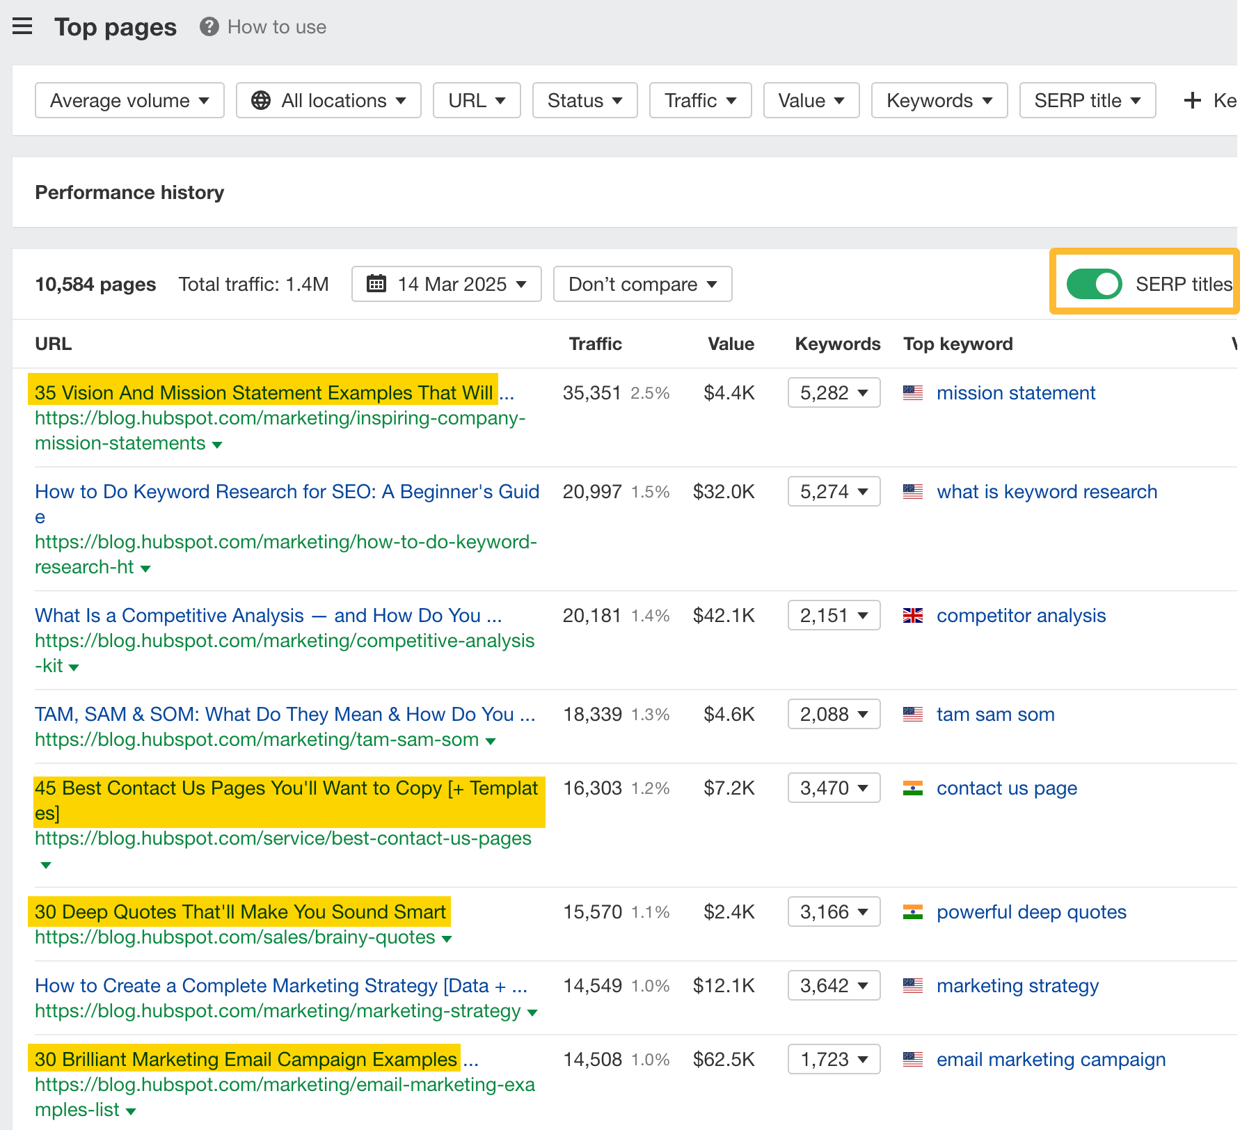Click the globe icon in the locations filter

261,100
